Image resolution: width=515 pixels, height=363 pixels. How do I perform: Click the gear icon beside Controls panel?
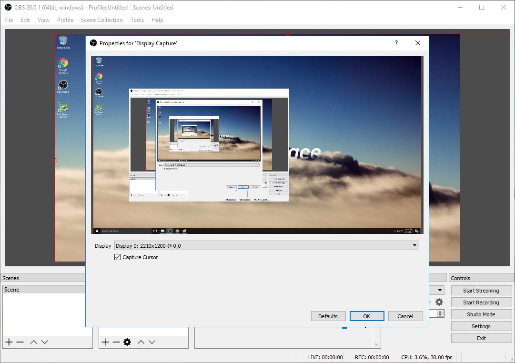coord(439,302)
